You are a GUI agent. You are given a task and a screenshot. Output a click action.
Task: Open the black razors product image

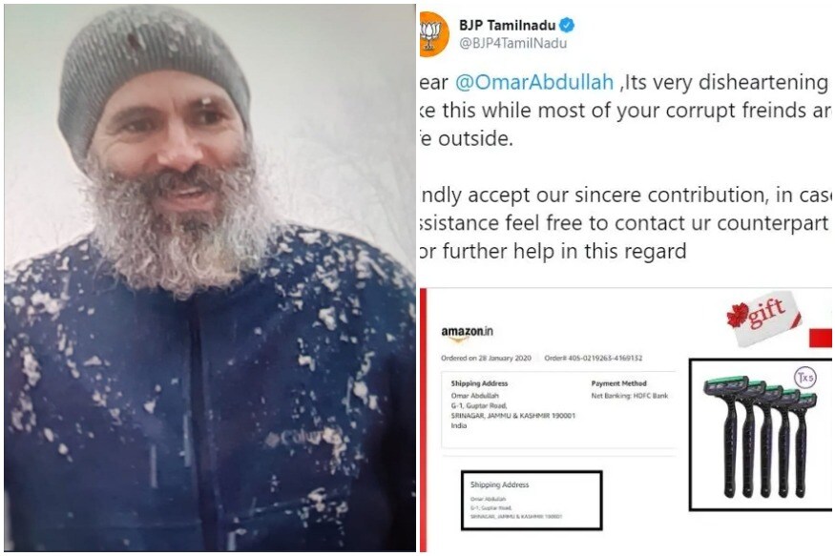pos(761,435)
